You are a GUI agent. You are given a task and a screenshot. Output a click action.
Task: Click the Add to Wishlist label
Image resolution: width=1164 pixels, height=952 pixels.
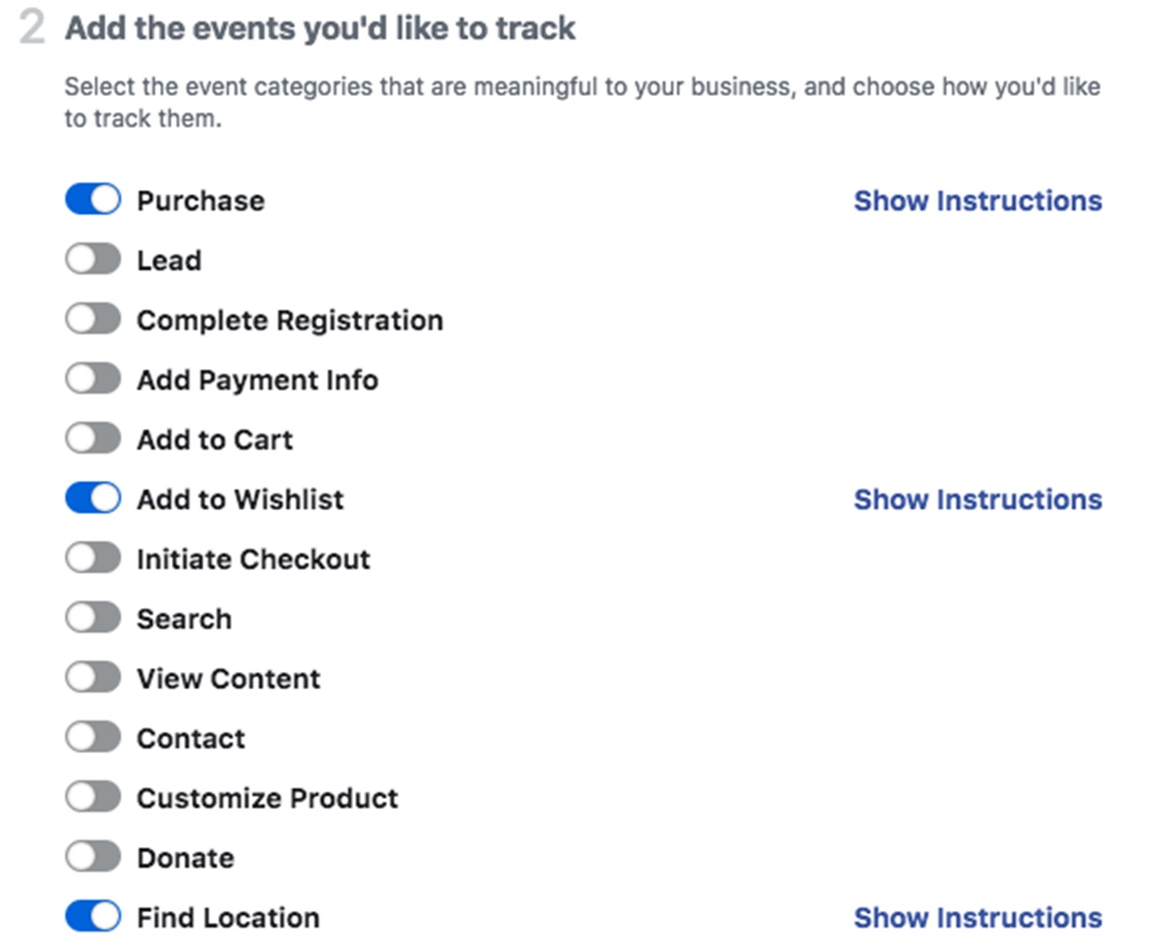(x=240, y=499)
